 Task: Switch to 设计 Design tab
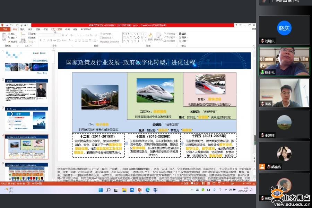(x=30, y=29)
